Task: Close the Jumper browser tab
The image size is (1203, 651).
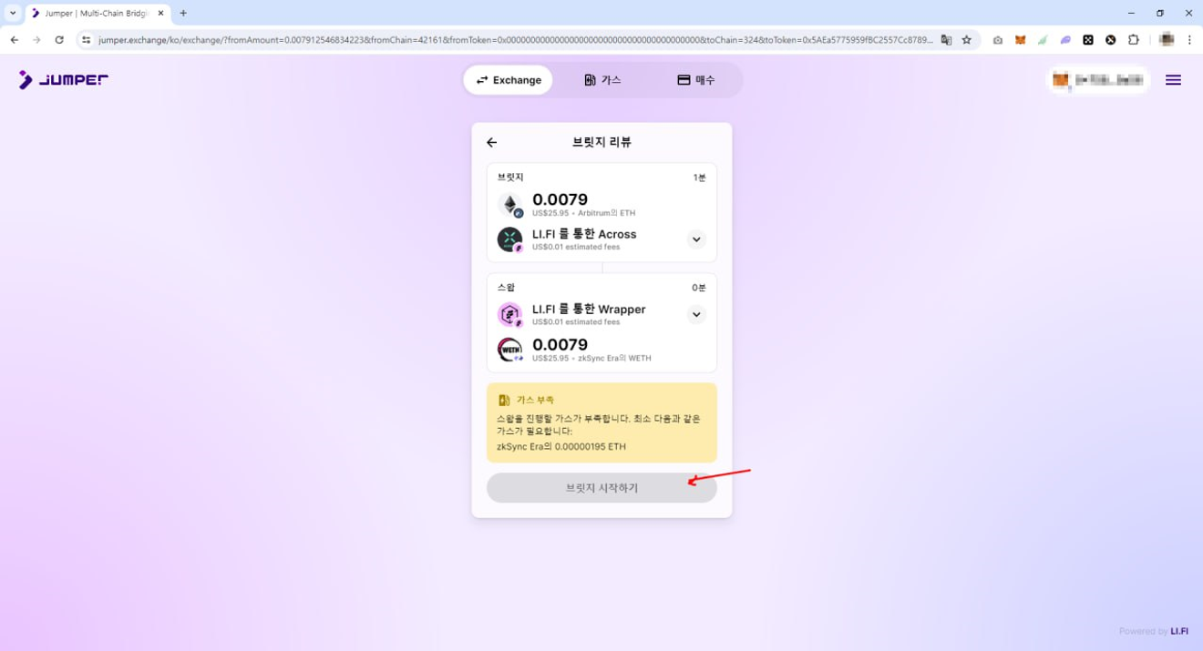Action: tap(160, 14)
